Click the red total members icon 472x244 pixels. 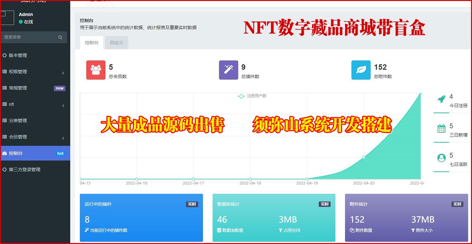96,70
